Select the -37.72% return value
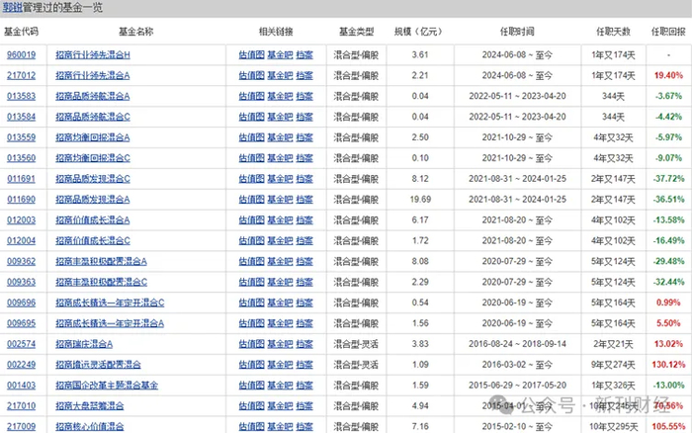The image size is (692, 433). click(x=668, y=179)
